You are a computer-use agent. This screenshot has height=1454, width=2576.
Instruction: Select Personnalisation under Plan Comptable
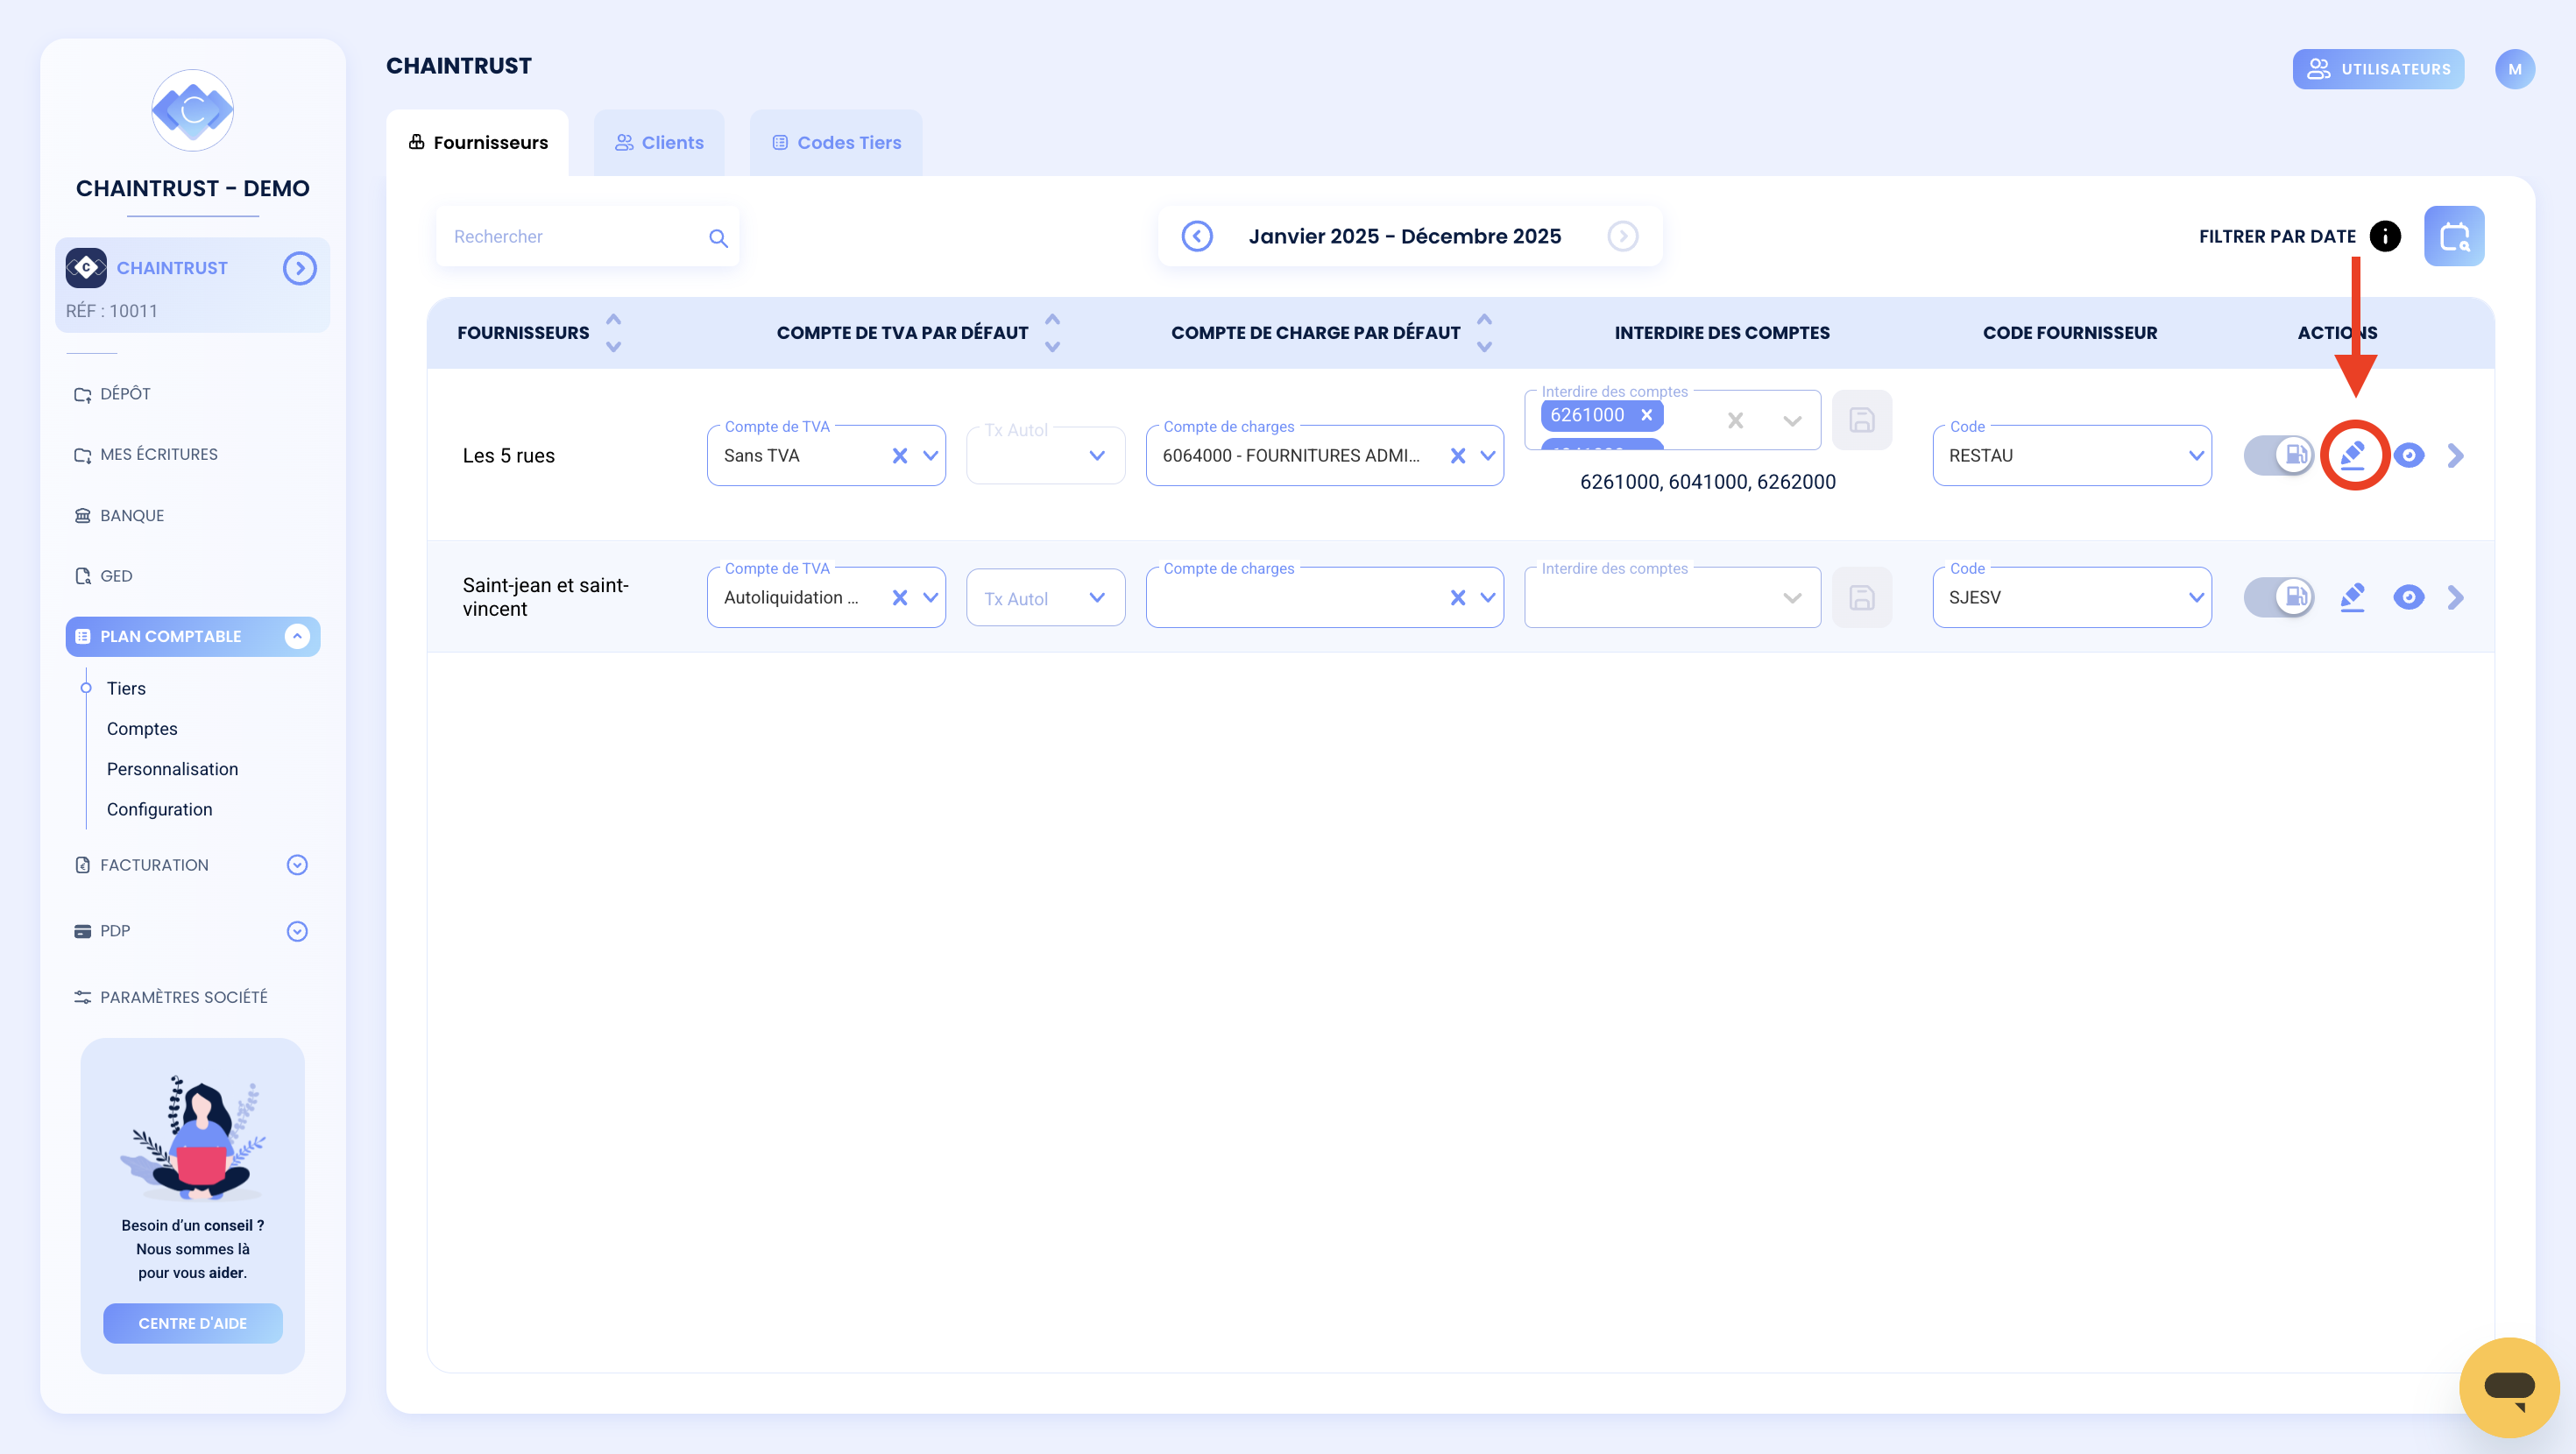click(172, 769)
